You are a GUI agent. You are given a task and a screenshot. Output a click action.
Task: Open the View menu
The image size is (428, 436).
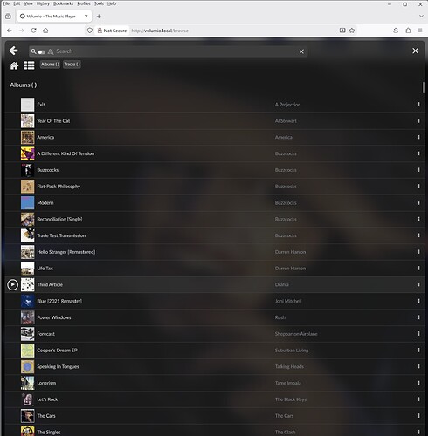click(28, 3)
